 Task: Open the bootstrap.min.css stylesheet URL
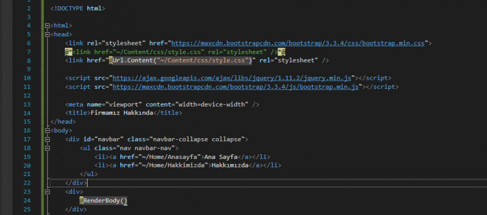[x=298, y=43]
